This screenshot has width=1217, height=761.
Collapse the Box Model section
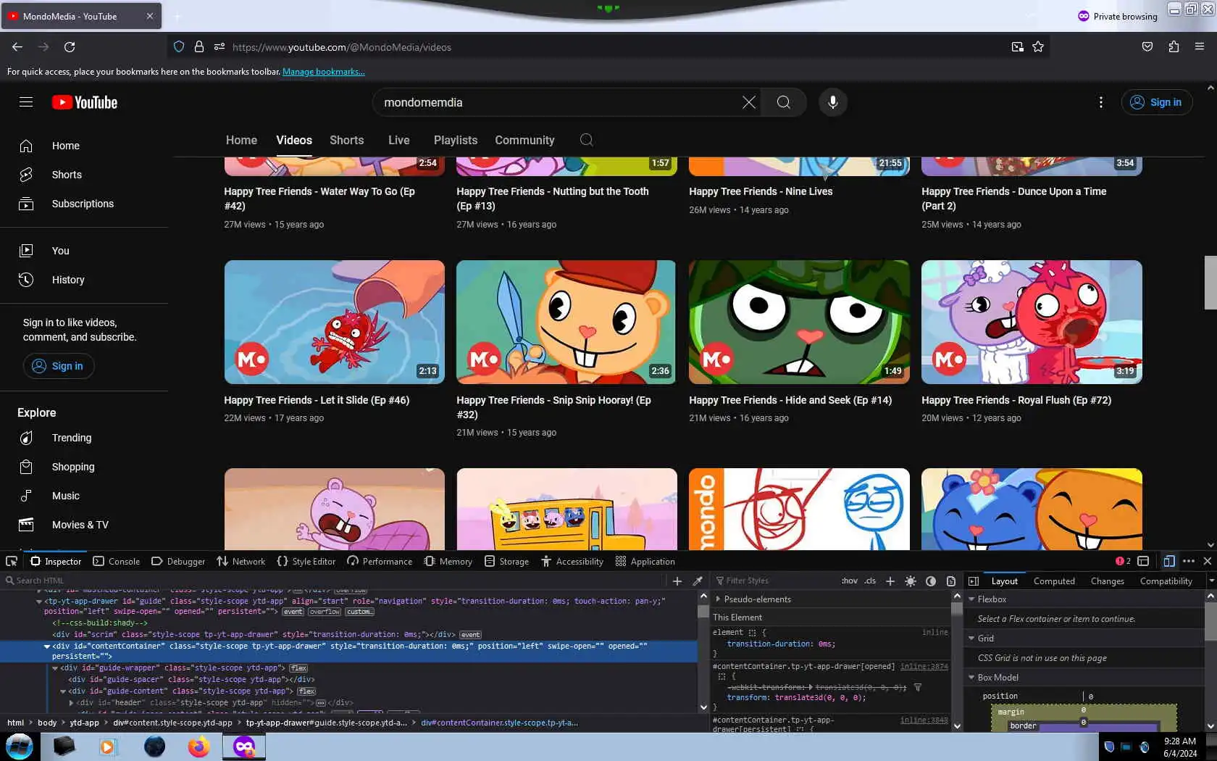[971, 678]
